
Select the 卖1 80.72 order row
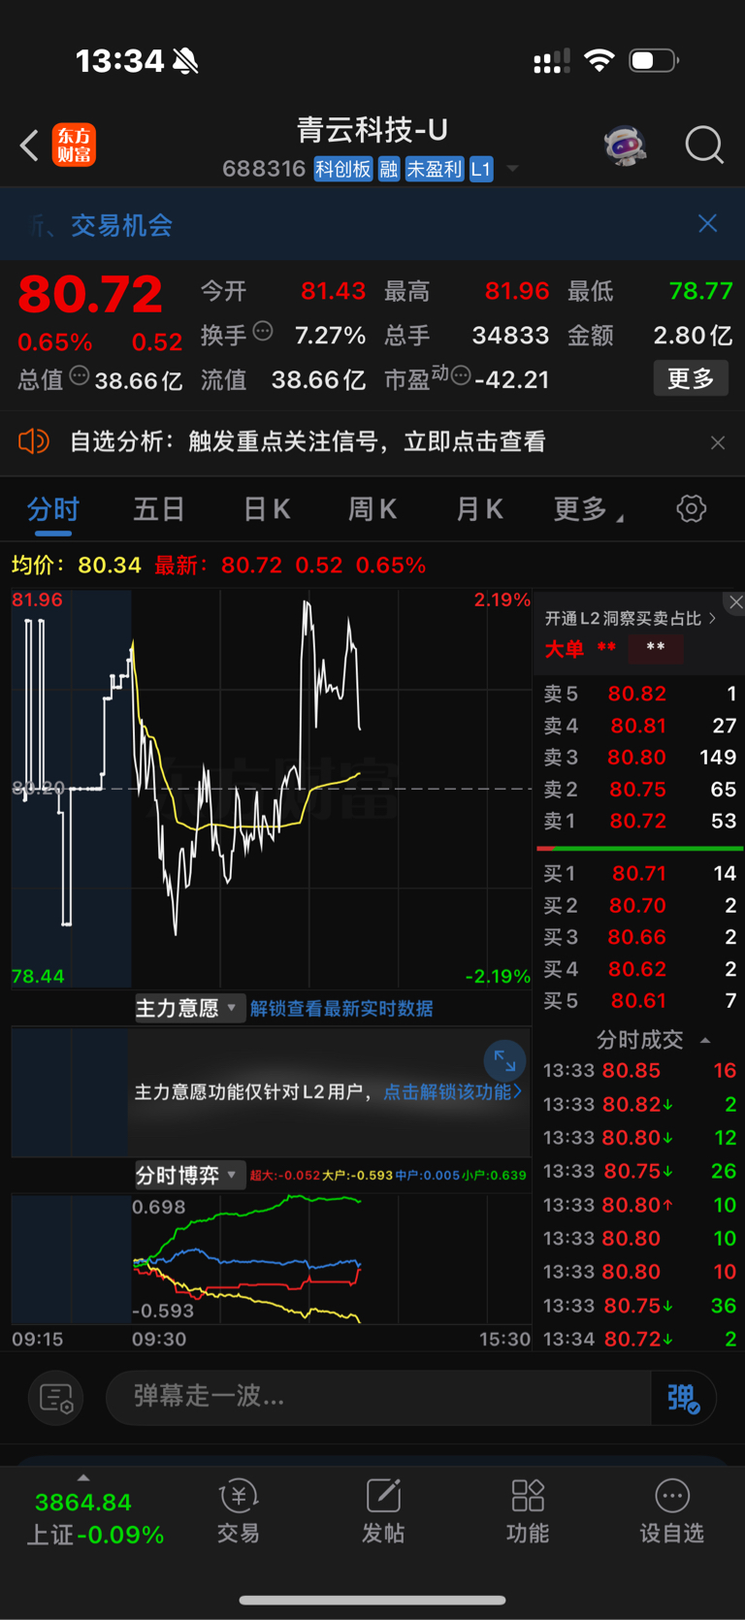[x=639, y=821]
